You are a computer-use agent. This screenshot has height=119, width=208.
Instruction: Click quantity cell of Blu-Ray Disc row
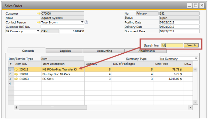(x=98, y=74)
